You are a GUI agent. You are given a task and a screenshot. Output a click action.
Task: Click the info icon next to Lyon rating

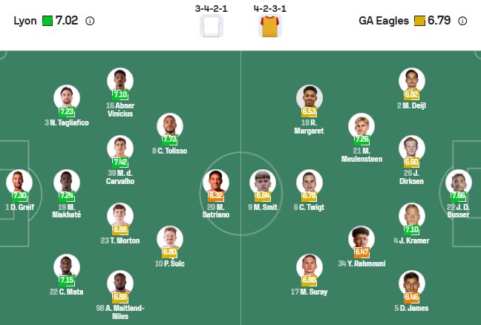(90, 21)
